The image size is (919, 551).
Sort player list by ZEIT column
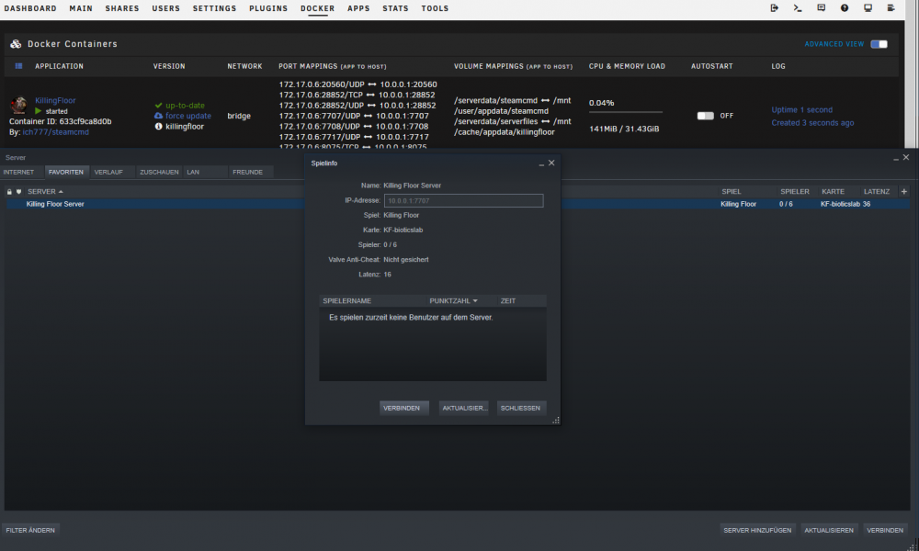(508, 301)
